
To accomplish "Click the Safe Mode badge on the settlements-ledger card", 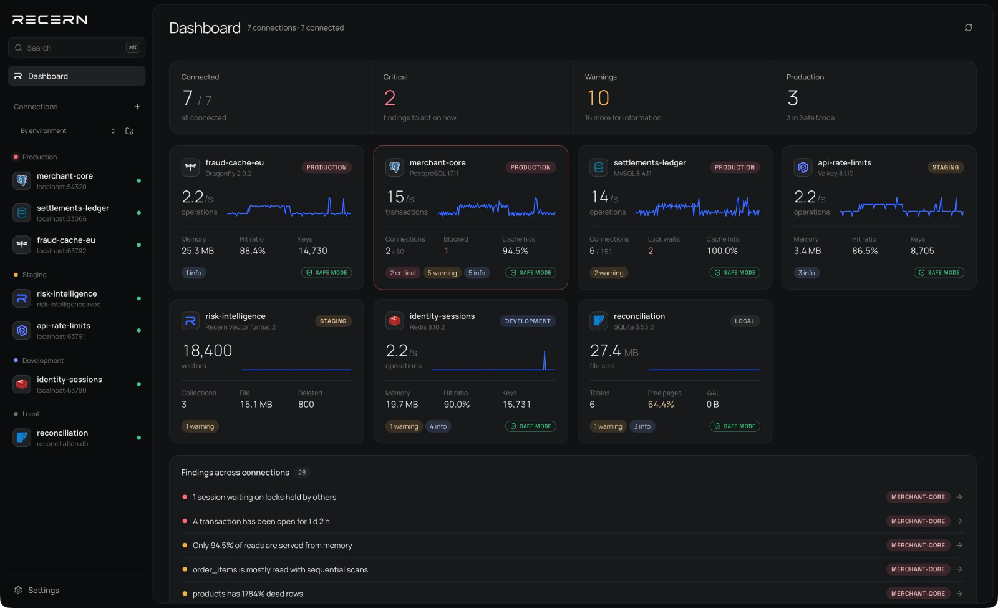I will tap(735, 273).
